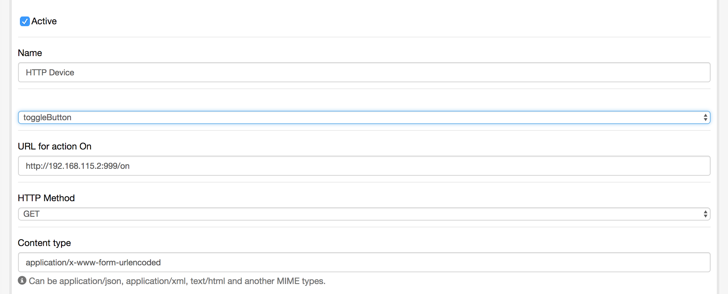728x294 pixels.
Task: Click the URL for action On field
Action: tap(364, 166)
